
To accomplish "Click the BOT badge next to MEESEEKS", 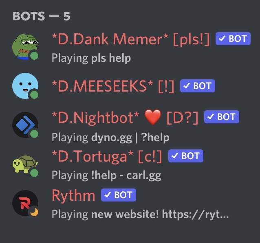I will (x=198, y=86).
